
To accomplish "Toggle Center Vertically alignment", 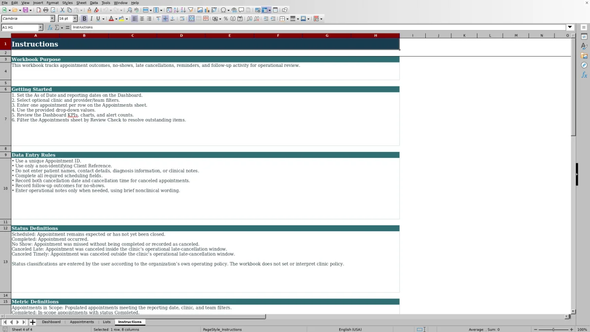I will tap(165, 19).
